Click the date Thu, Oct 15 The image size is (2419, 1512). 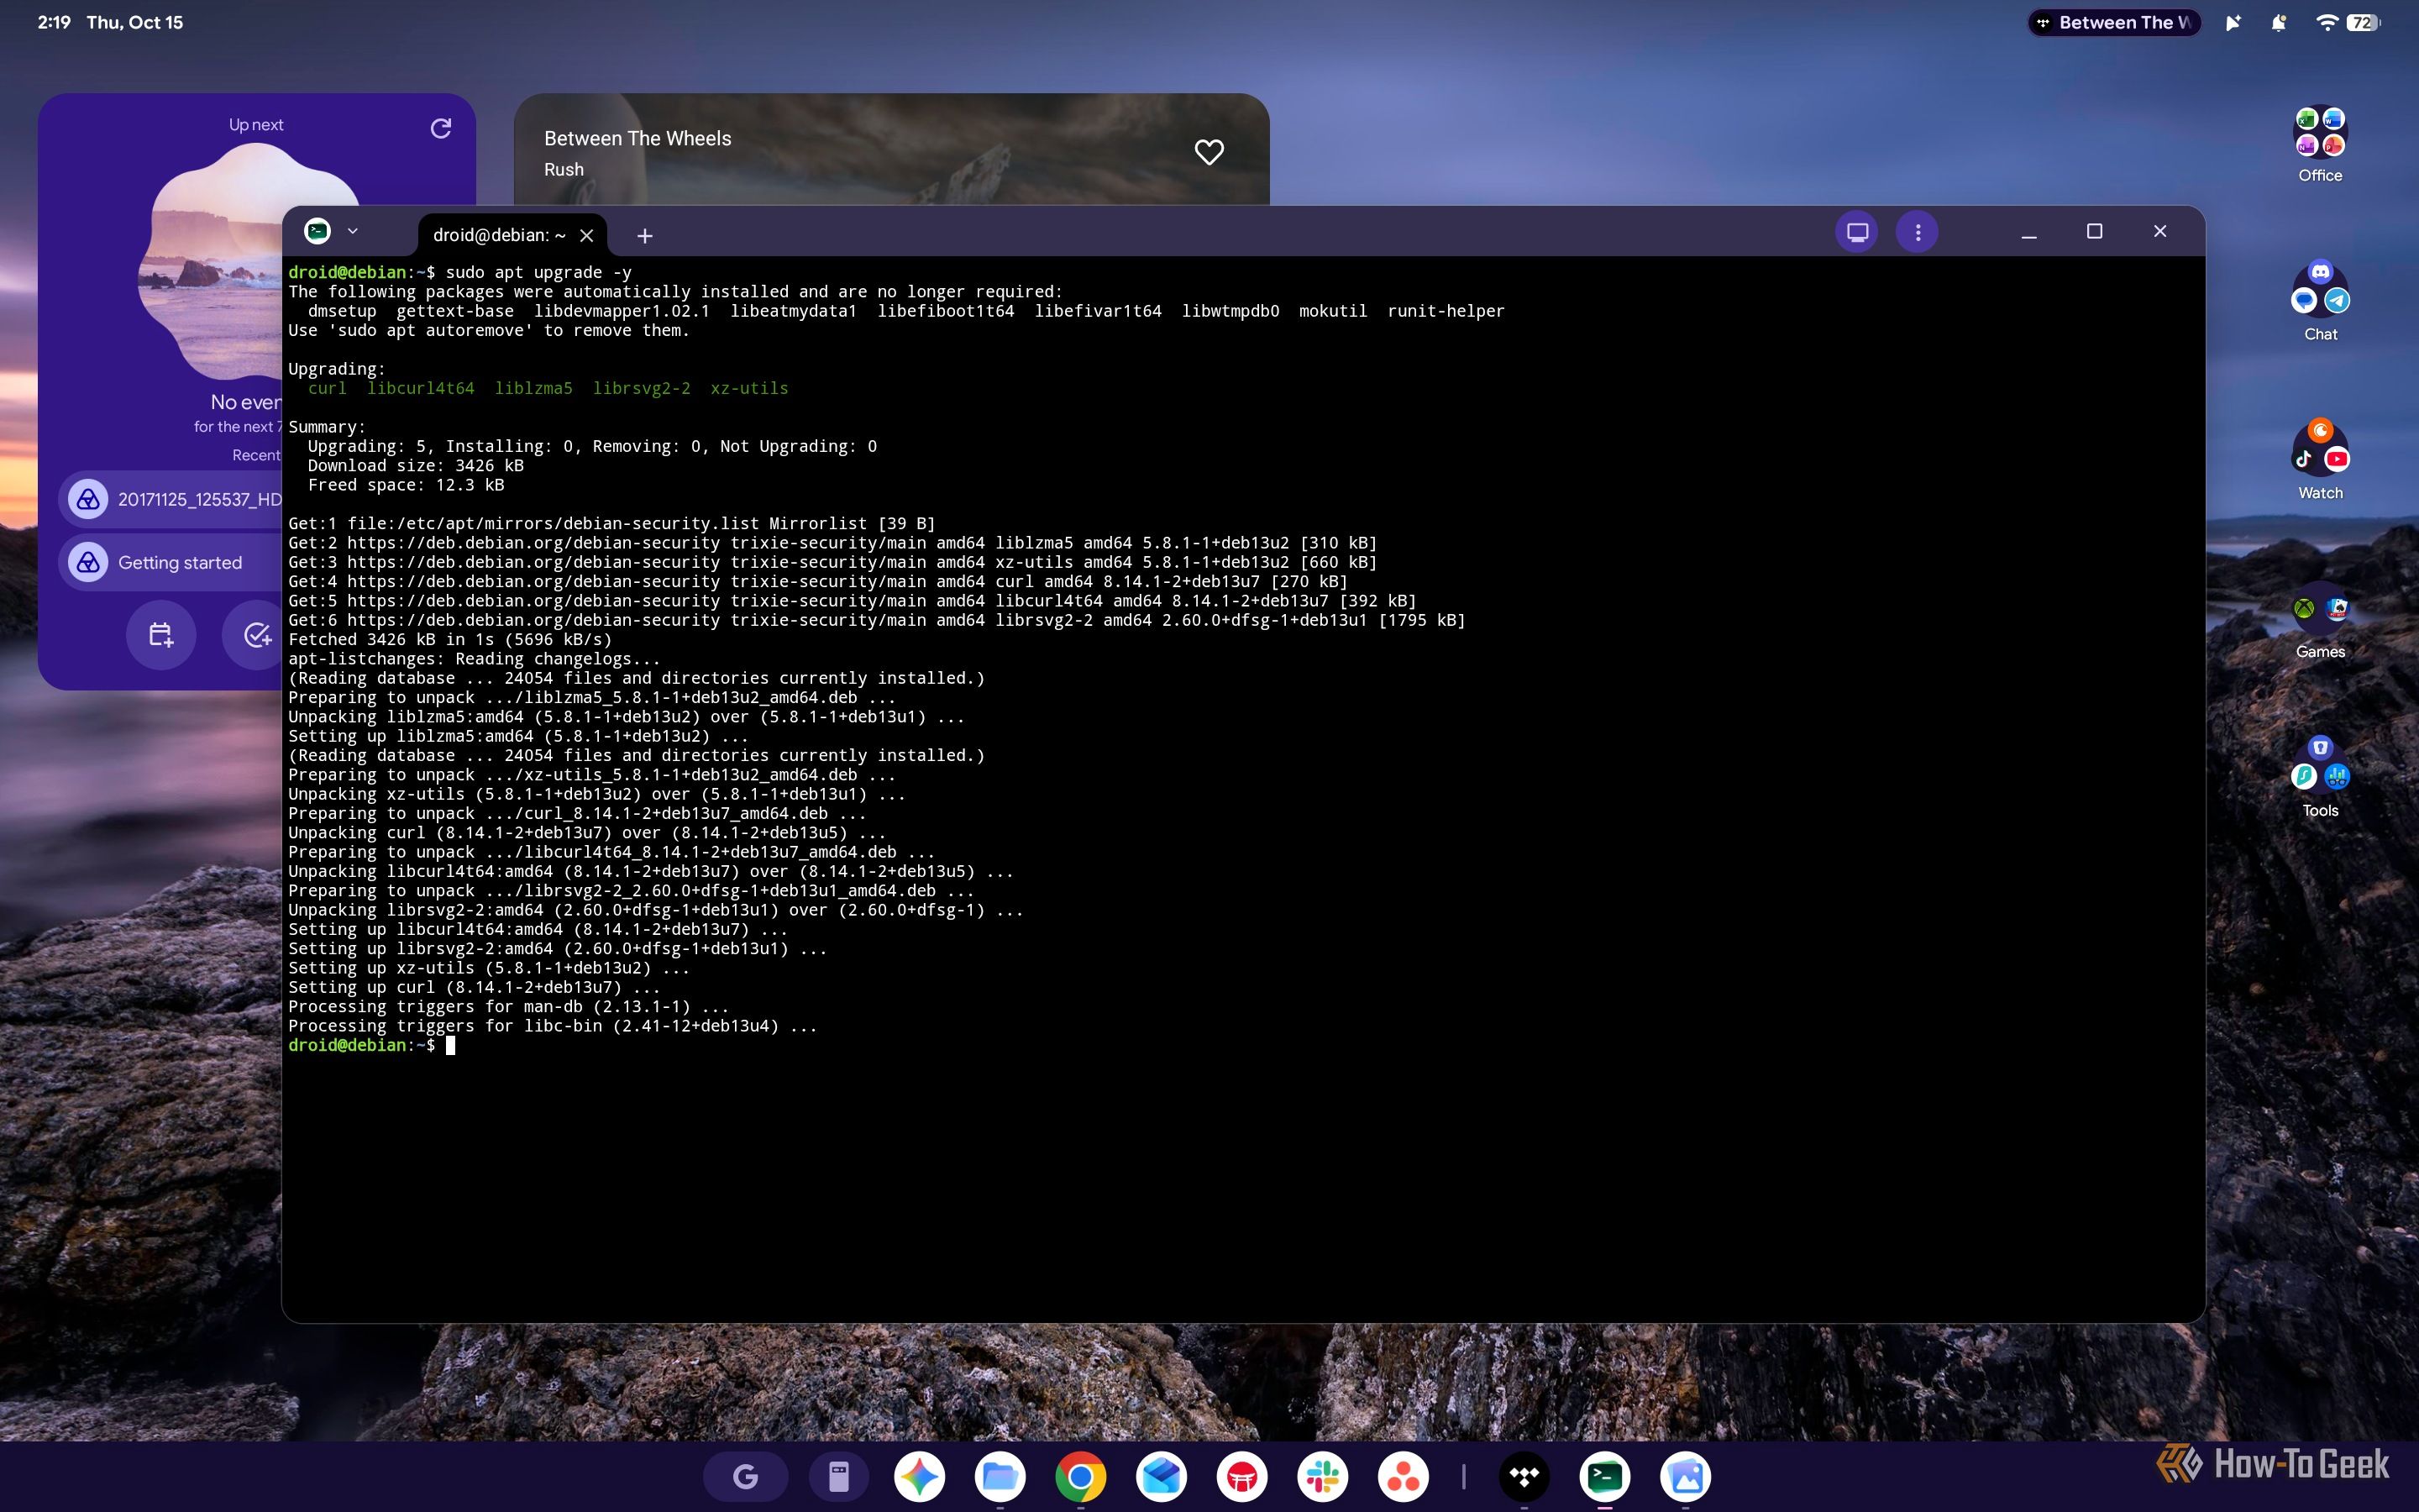[x=135, y=22]
